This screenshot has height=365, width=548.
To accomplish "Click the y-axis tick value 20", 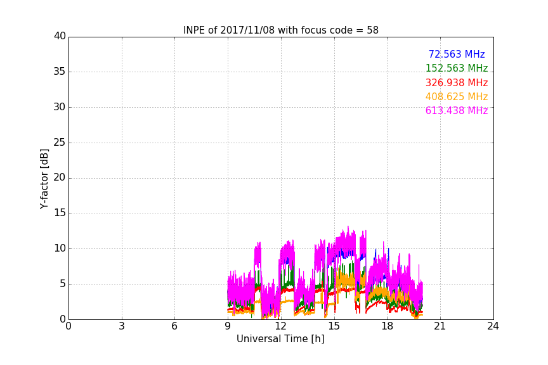I will 60,177.
